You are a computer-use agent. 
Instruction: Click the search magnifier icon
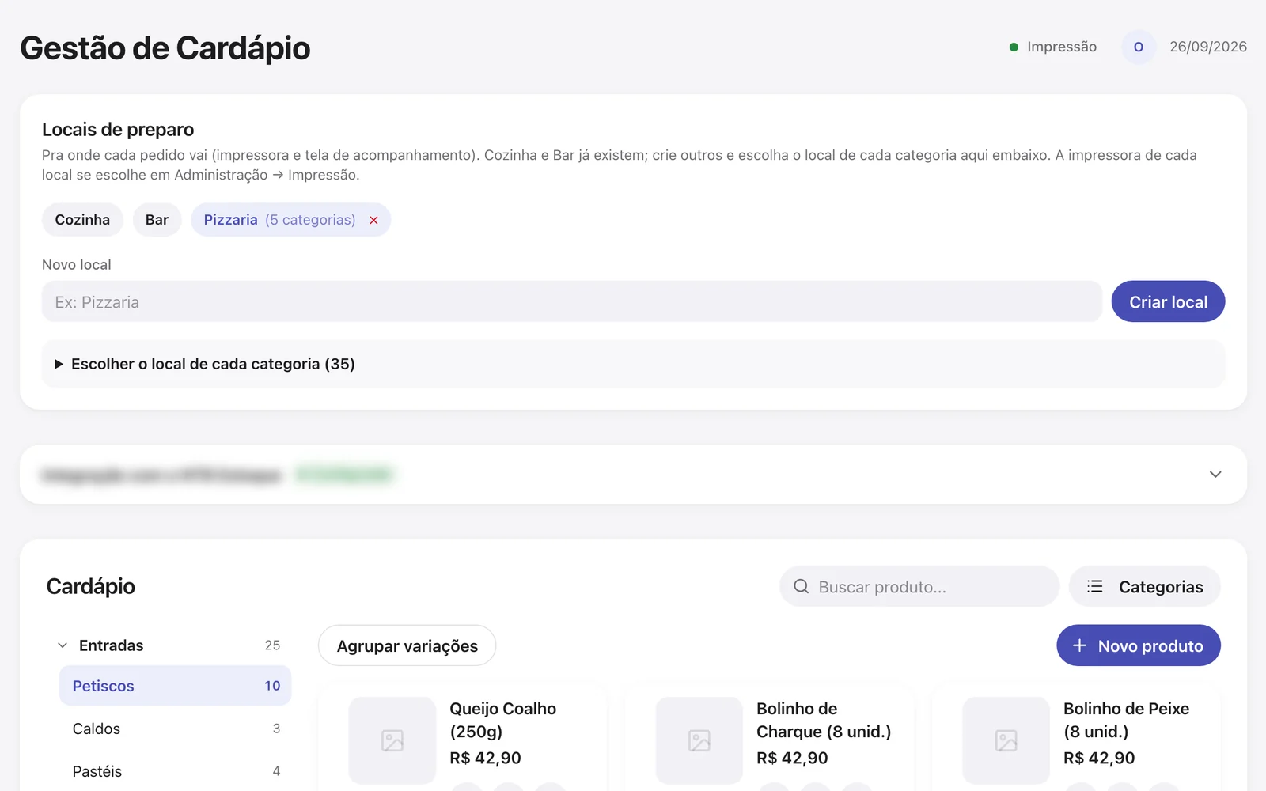tap(801, 587)
